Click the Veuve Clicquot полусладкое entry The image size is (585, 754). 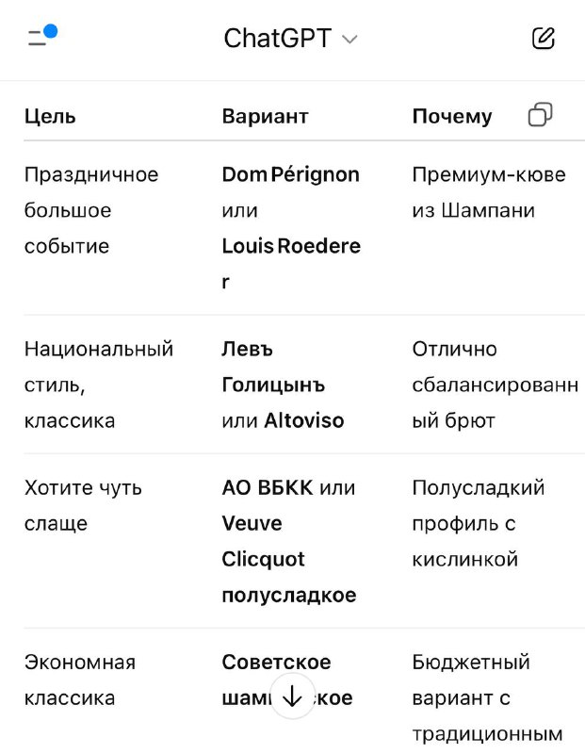click(x=289, y=559)
